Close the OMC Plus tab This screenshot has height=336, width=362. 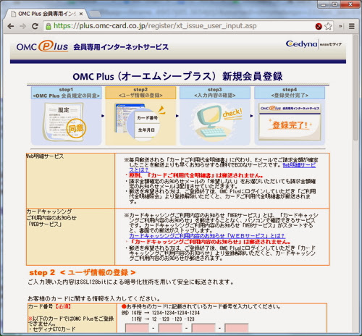pyautogui.click(x=81, y=14)
